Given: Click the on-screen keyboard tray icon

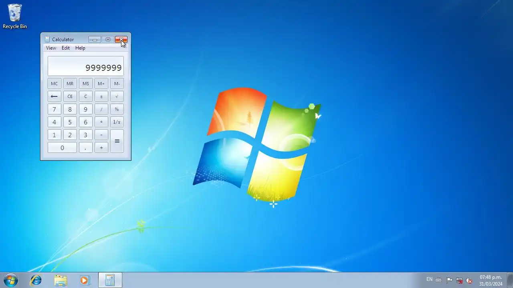Looking at the screenshot, I should point(438,280).
